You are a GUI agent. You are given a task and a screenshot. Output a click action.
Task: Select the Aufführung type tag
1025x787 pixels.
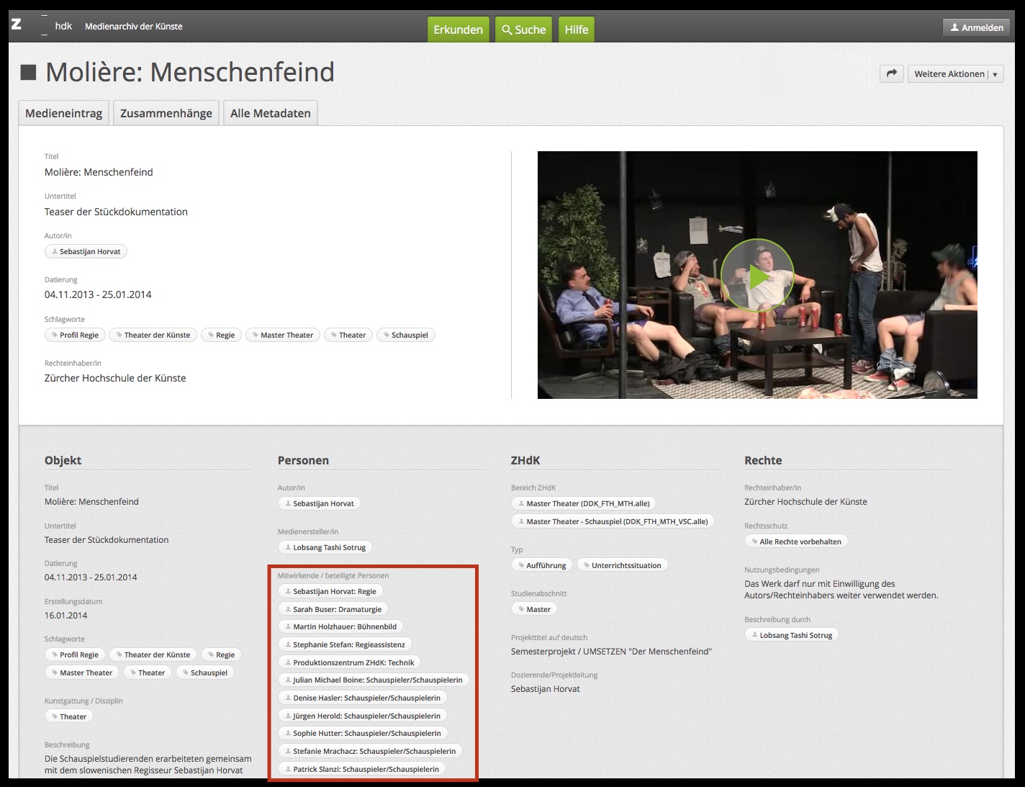542,565
